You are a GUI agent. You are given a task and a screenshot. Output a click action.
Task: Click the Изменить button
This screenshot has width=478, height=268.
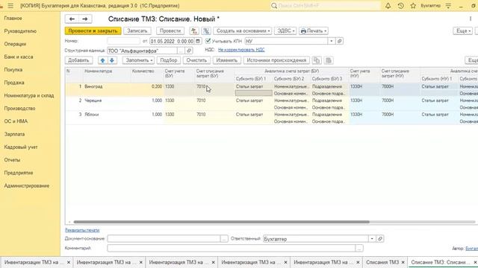tap(227, 60)
